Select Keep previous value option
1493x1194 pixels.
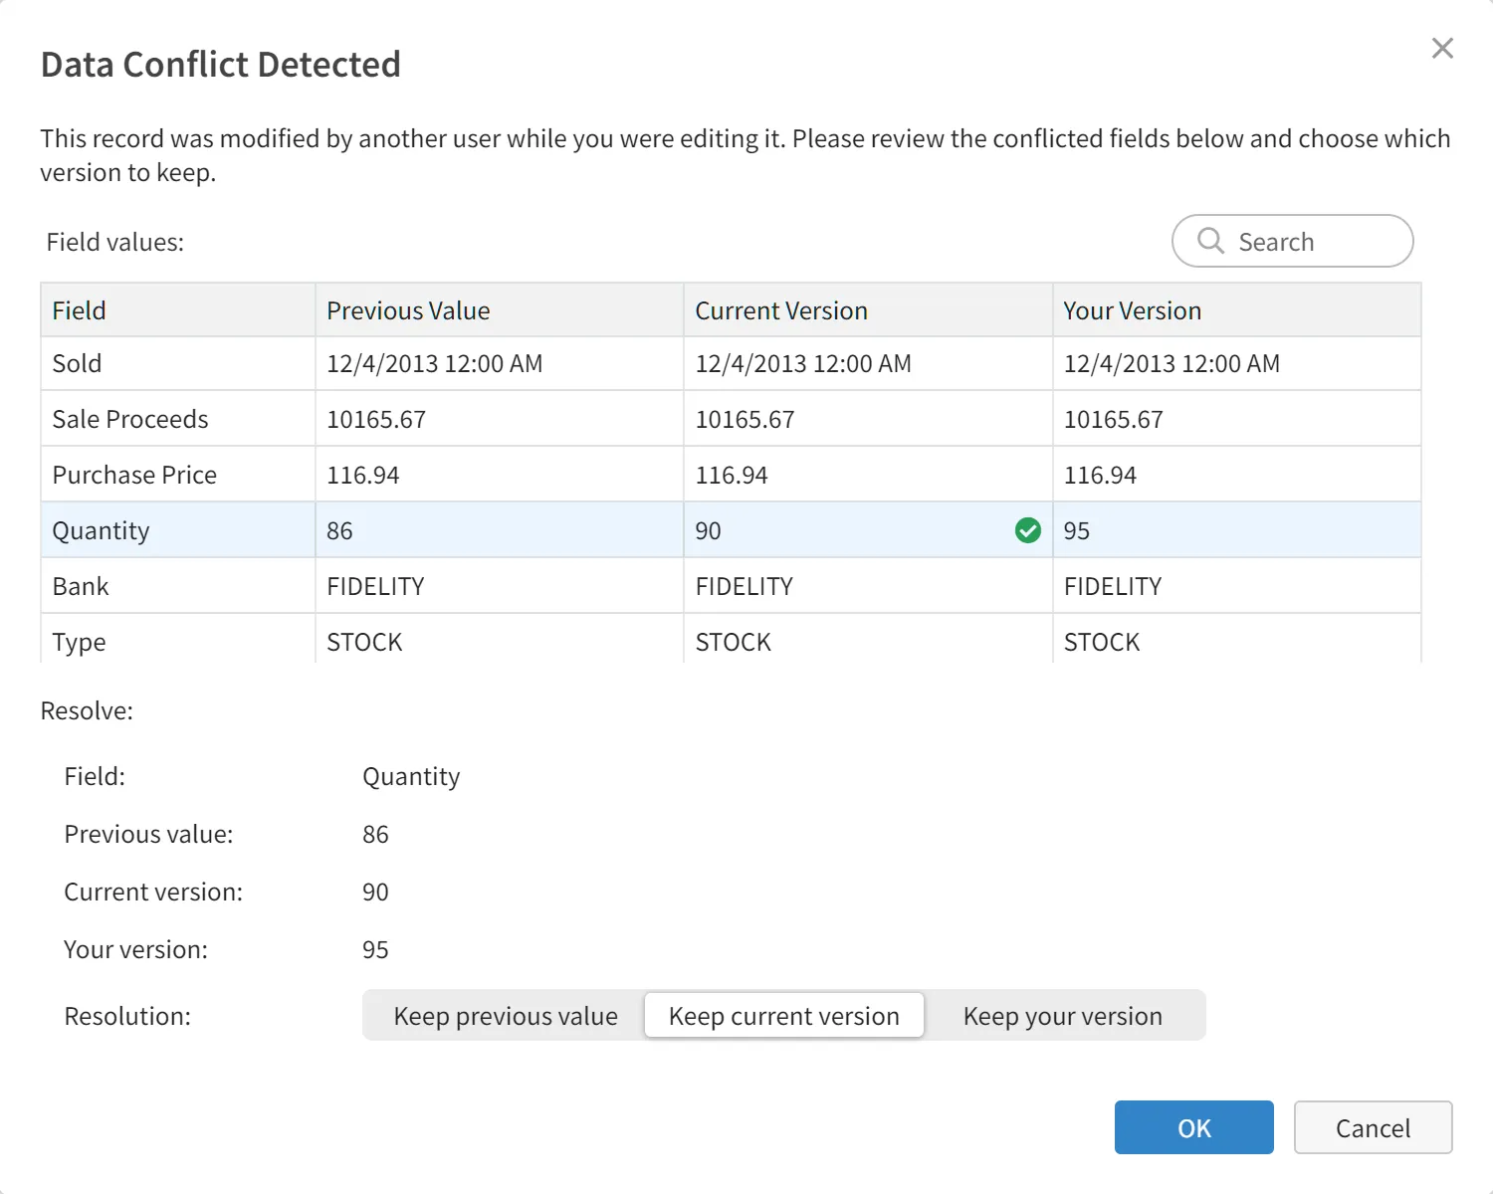(505, 1016)
